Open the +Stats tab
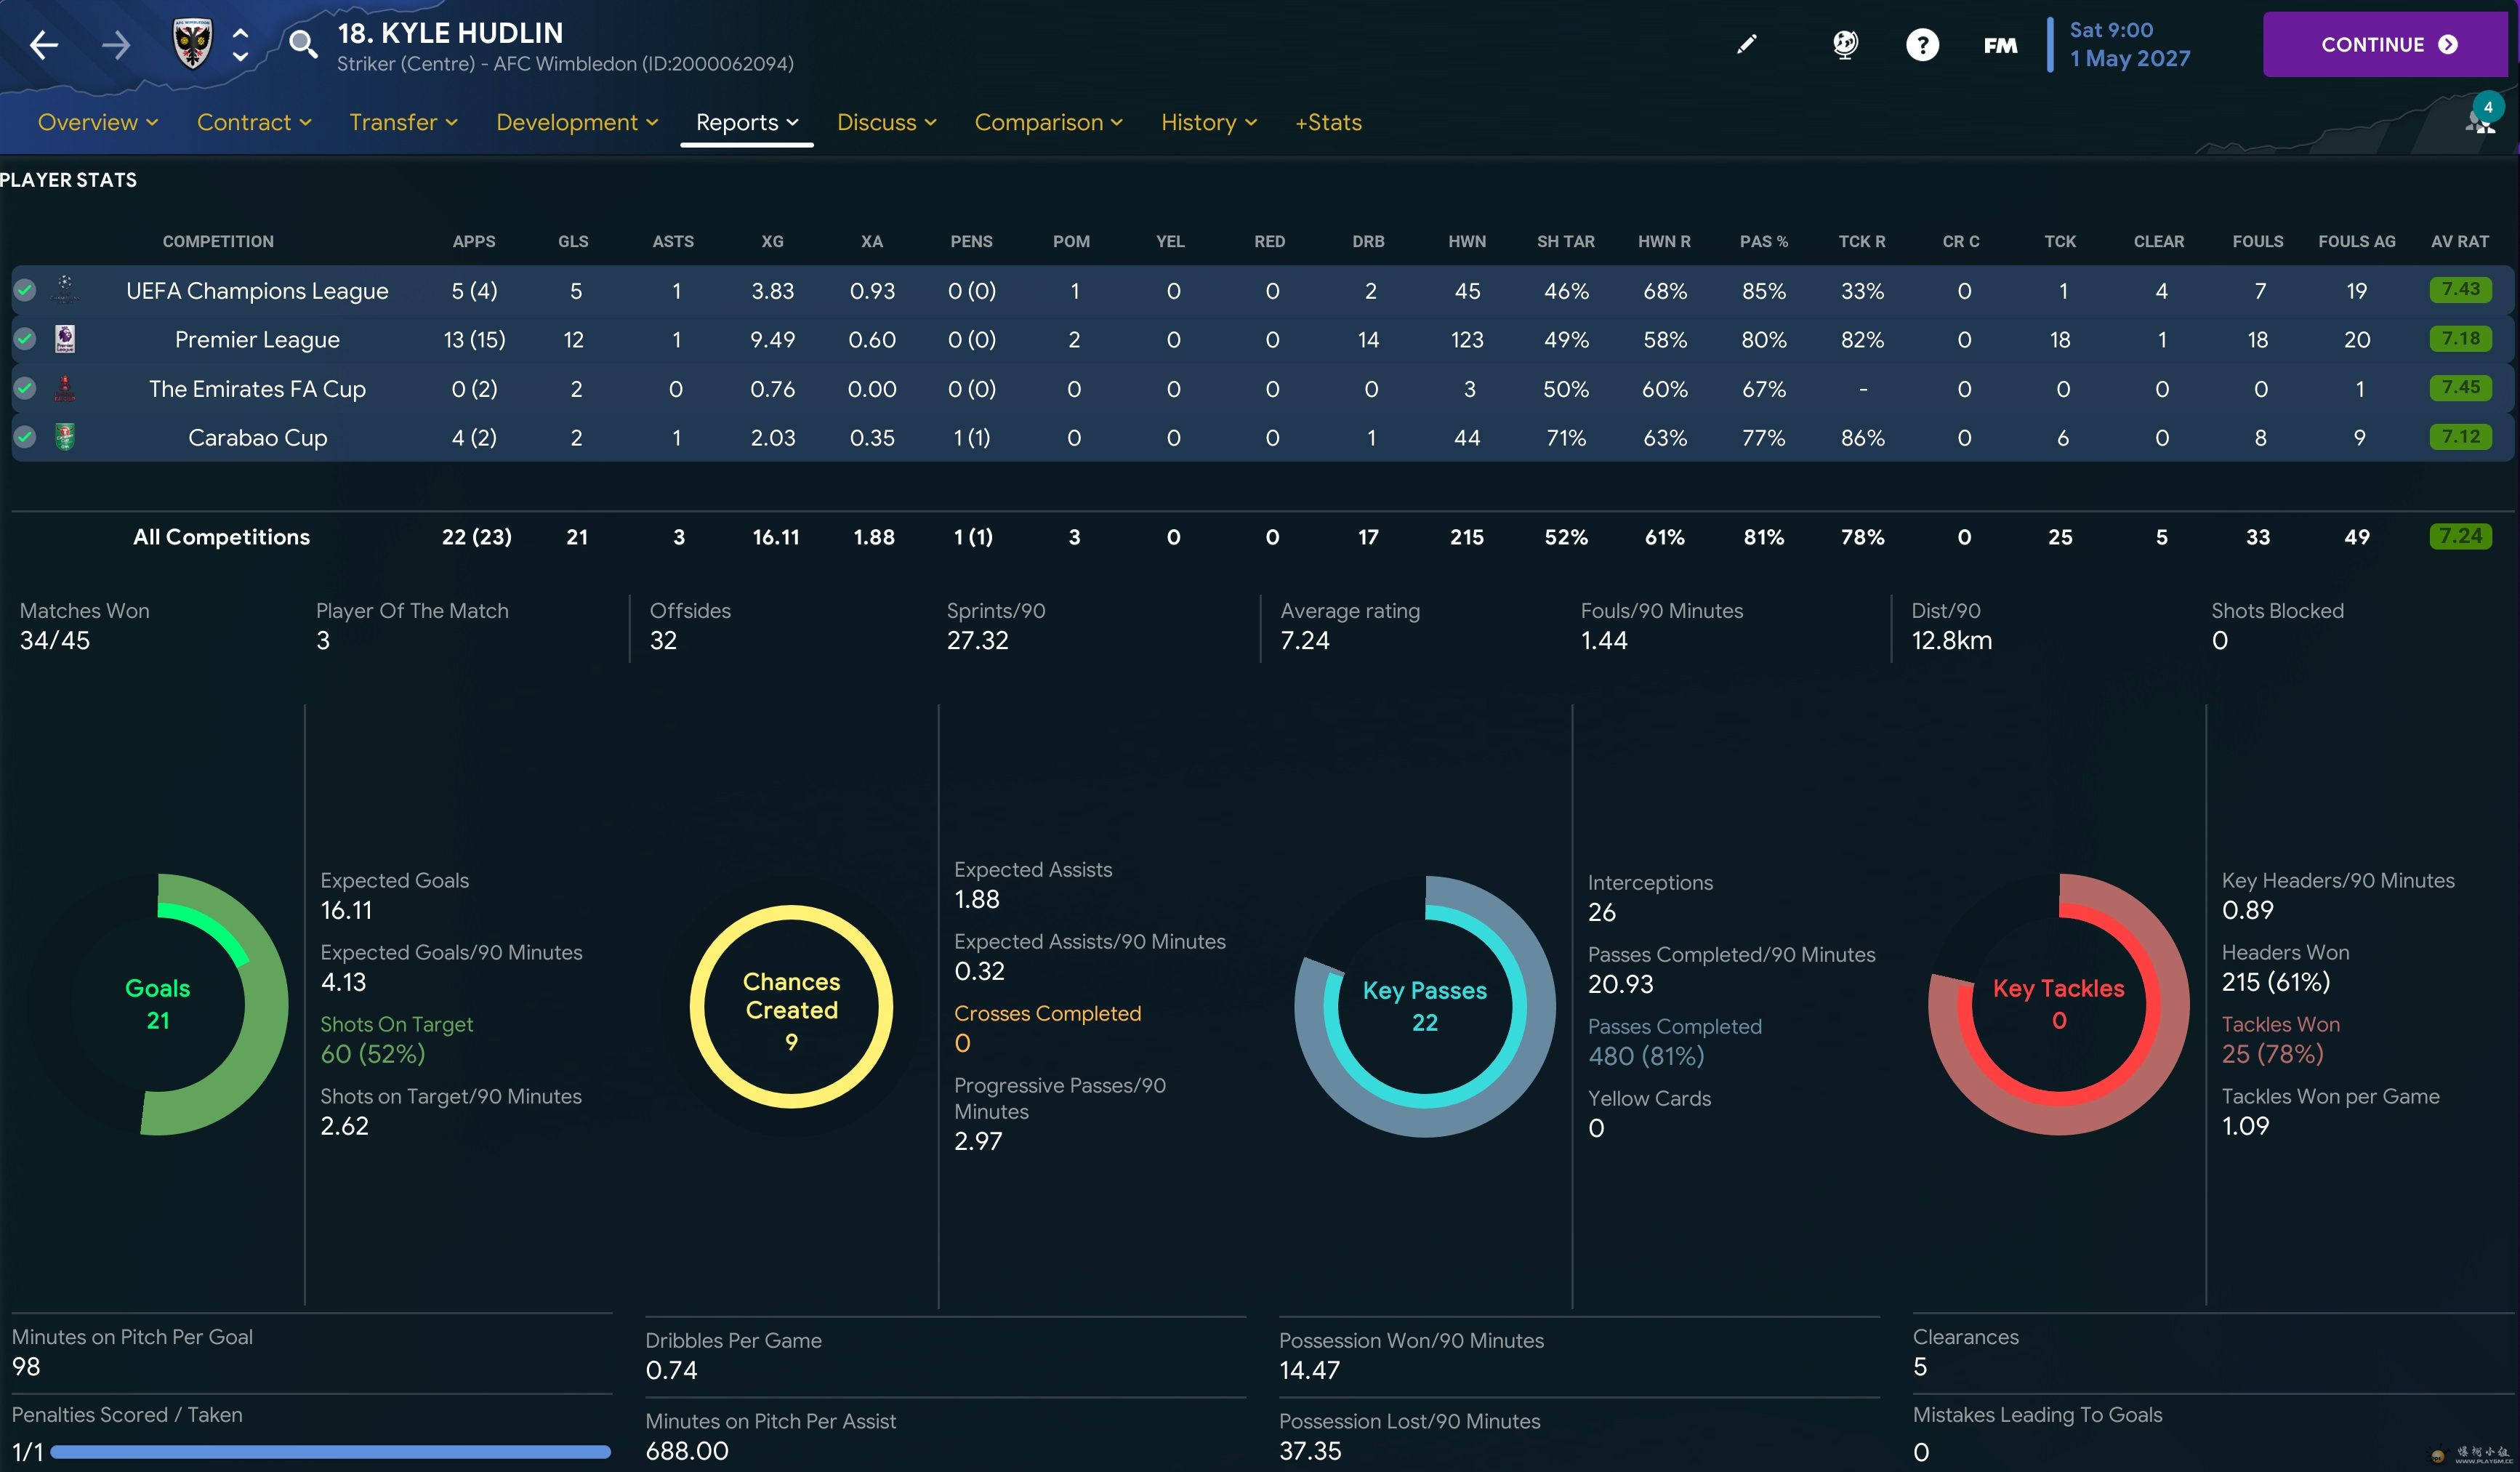This screenshot has height=1472, width=2520. pos(1328,122)
